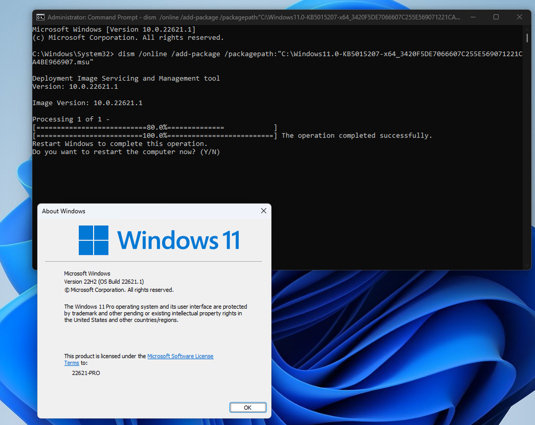
Task: Click 'Deployment Image Servicing and Management tool' line
Action: pyautogui.click(x=126, y=78)
